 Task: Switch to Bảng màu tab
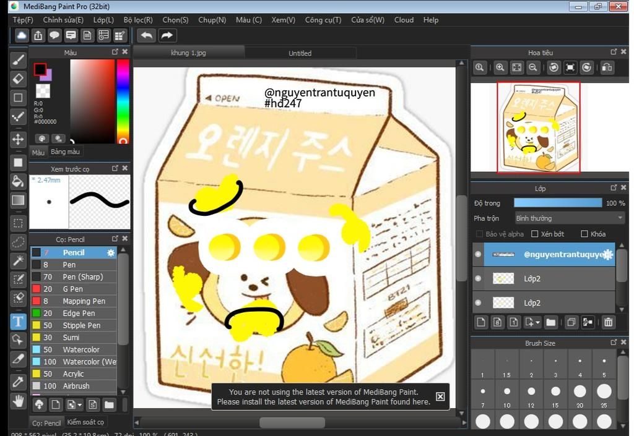coord(65,152)
